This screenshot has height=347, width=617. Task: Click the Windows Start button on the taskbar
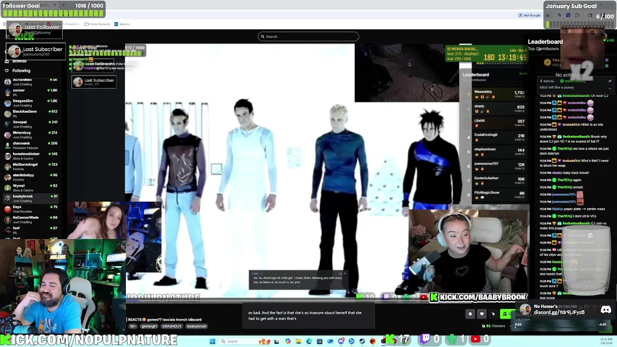[212, 341]
